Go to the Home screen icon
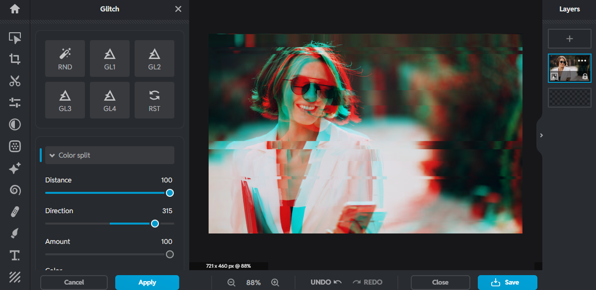The image size is (596, 290). tap(15, 9)
